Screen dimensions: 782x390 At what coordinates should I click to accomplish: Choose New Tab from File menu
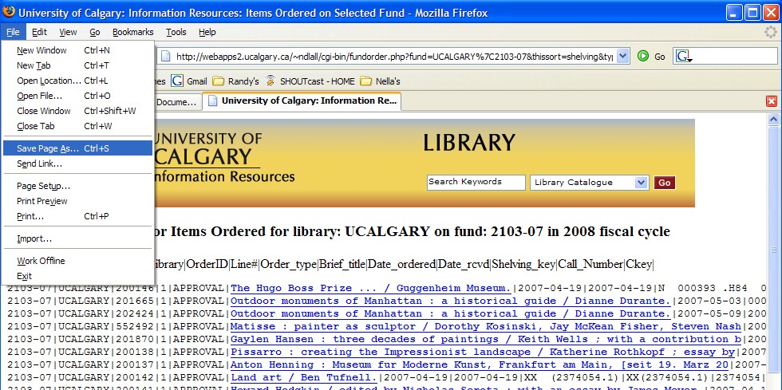(x=78, y=65)
